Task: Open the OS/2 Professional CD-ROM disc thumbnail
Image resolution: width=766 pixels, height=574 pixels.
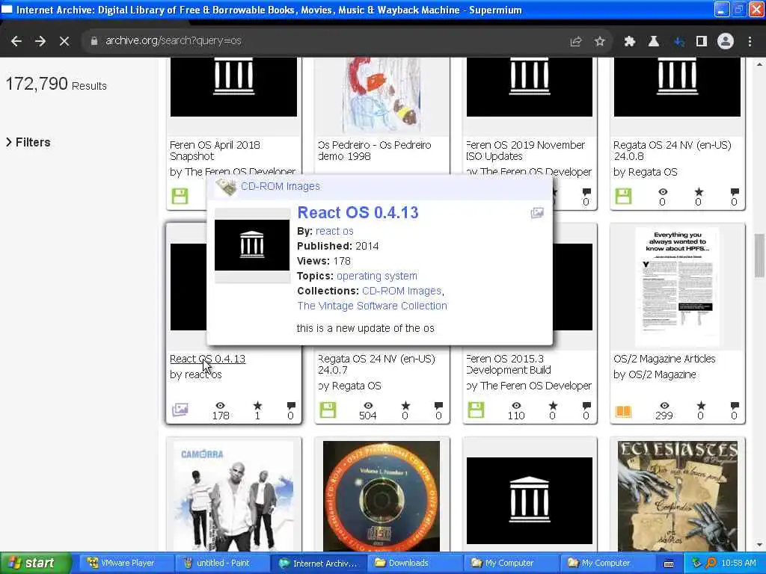Action: click(382, 496)
